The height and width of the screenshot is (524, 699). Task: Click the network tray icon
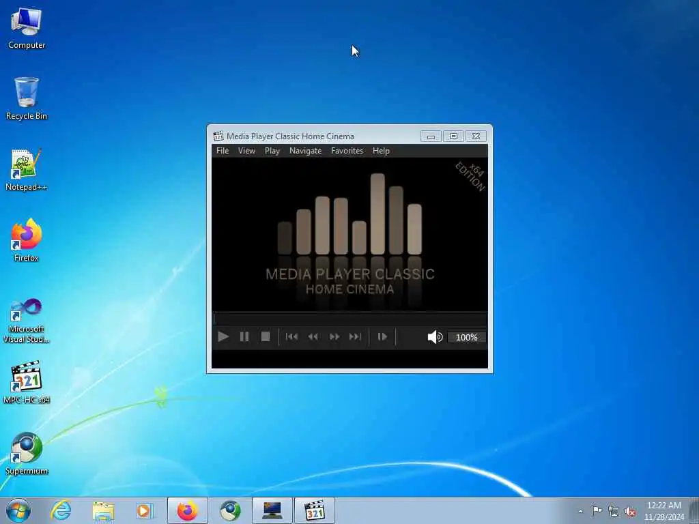(x=614, y=511)
